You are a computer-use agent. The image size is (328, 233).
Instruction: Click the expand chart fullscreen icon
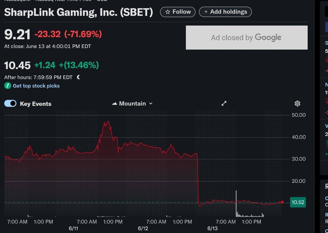click(224, 103)
